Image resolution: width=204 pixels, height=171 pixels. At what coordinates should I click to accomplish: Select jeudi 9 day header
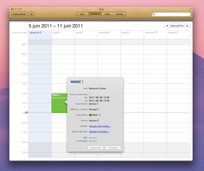(x=125, y=32)
